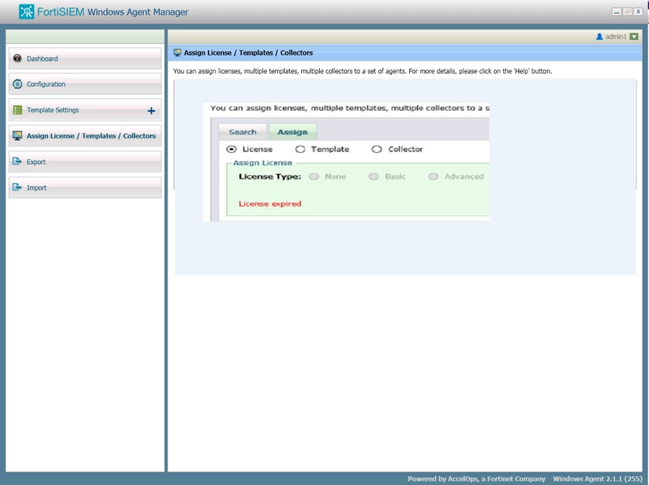Choose the Advanced license type option
The height and width of the screenshot is (485, 649).
pos(433,177)
